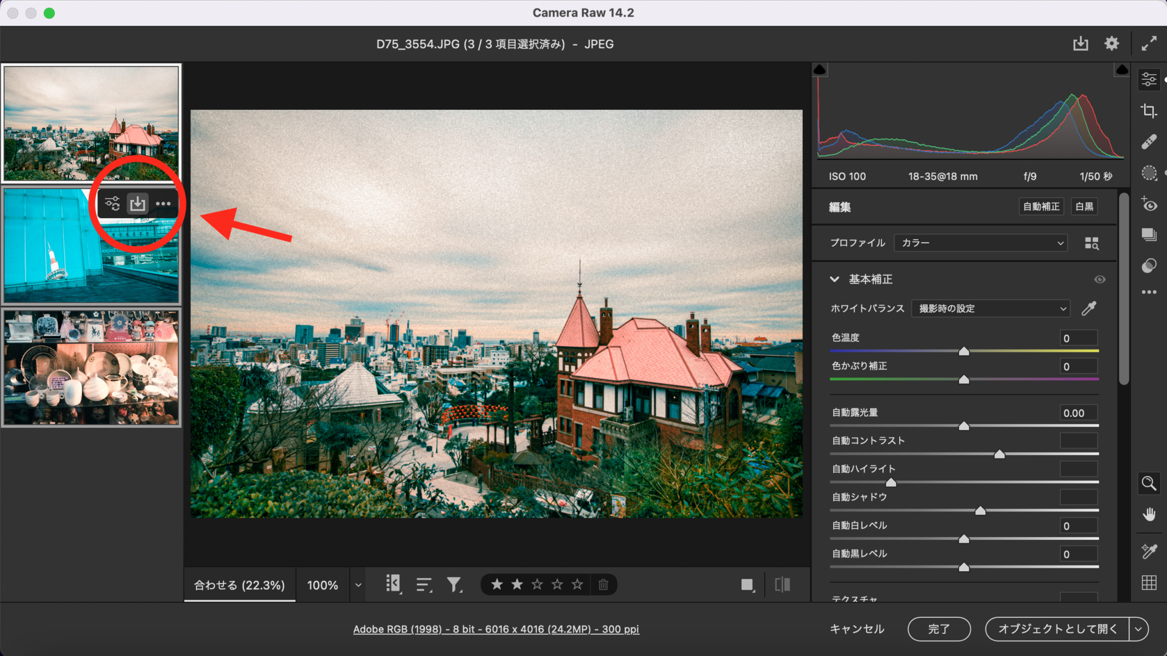
Task: Select the Zoom tool
Action: [x=1149, y=483]
